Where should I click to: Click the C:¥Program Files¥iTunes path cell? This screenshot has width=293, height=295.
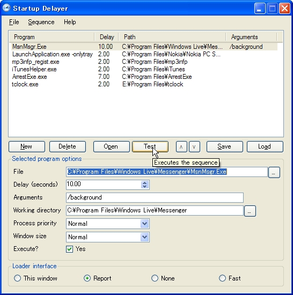153,69
